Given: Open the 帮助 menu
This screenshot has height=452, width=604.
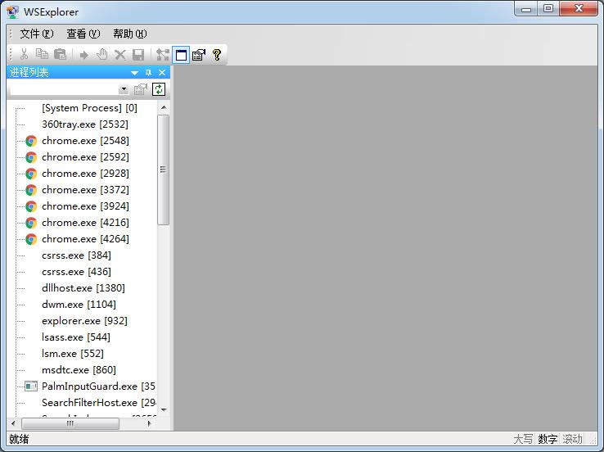Looking at the screenshot, I should 129,34.
